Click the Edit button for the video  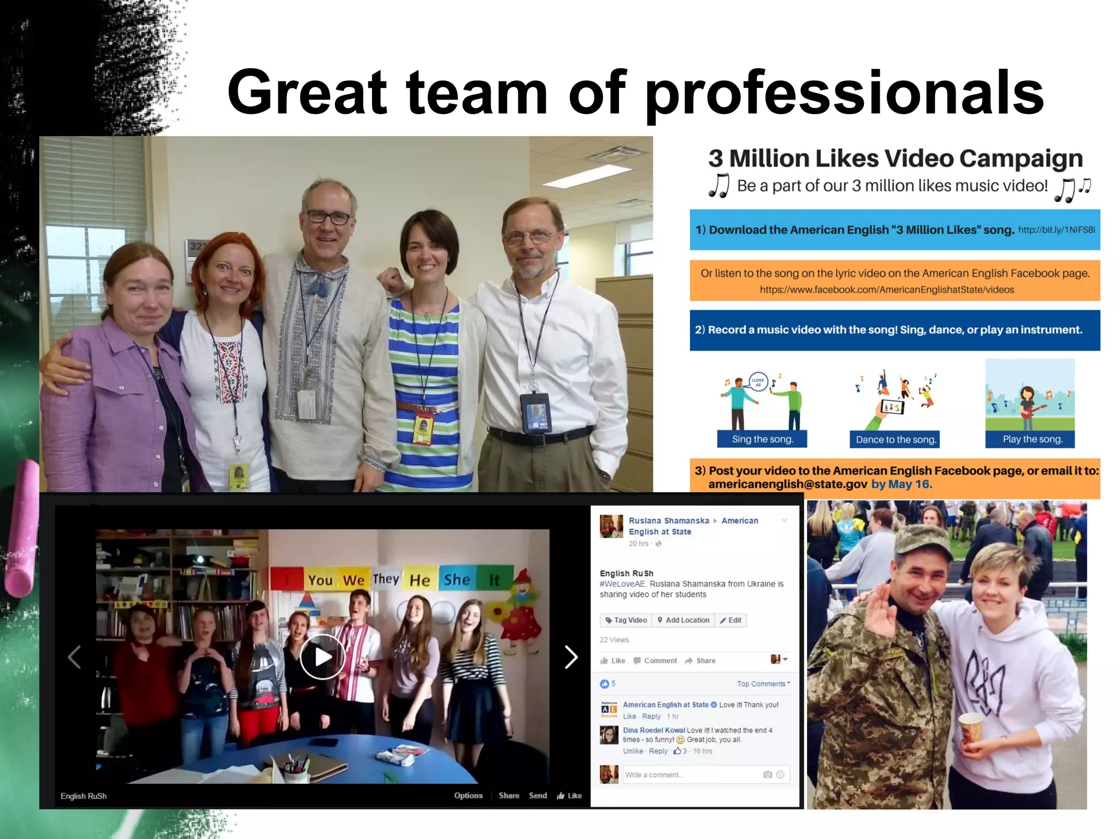[731, 620]
